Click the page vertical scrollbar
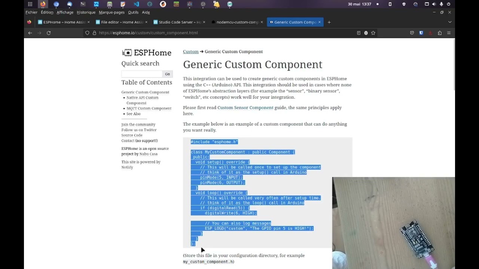 coord(454,64)
